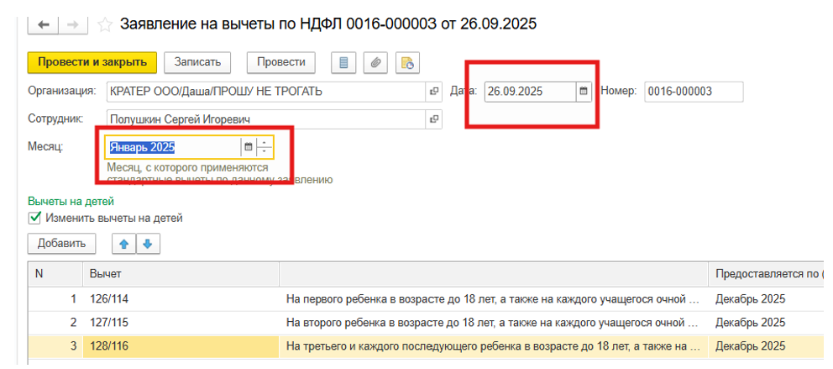
Task: Open attached files via paperclip icon
Action: 376,62
